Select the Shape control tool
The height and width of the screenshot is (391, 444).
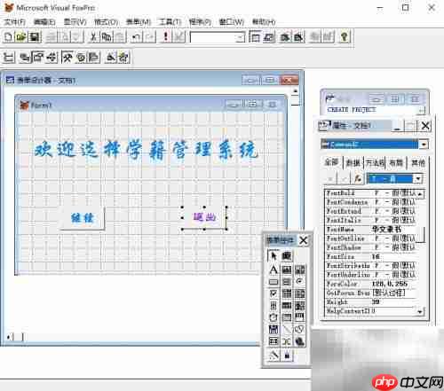(299, 329)
